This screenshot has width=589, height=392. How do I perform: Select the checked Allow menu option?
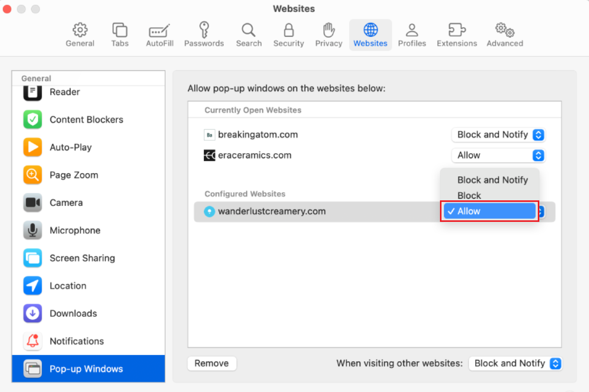[489, 211]
